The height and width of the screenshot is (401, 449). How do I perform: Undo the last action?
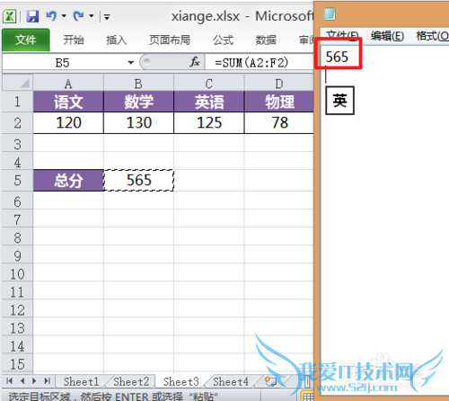pyautogui.click(x=51, y=16)
